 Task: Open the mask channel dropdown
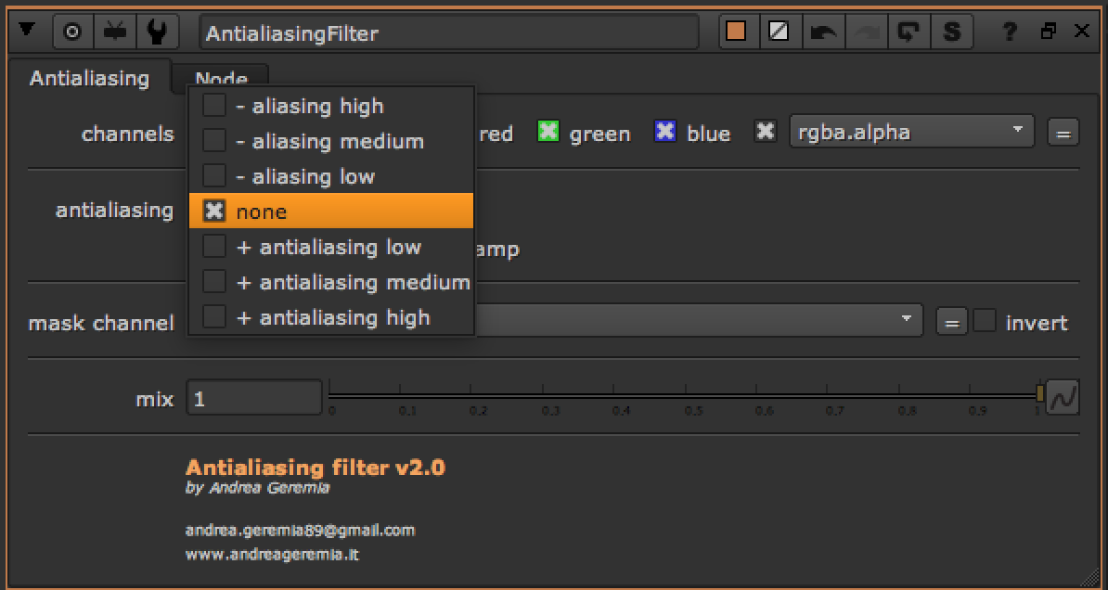coord(696,320)
